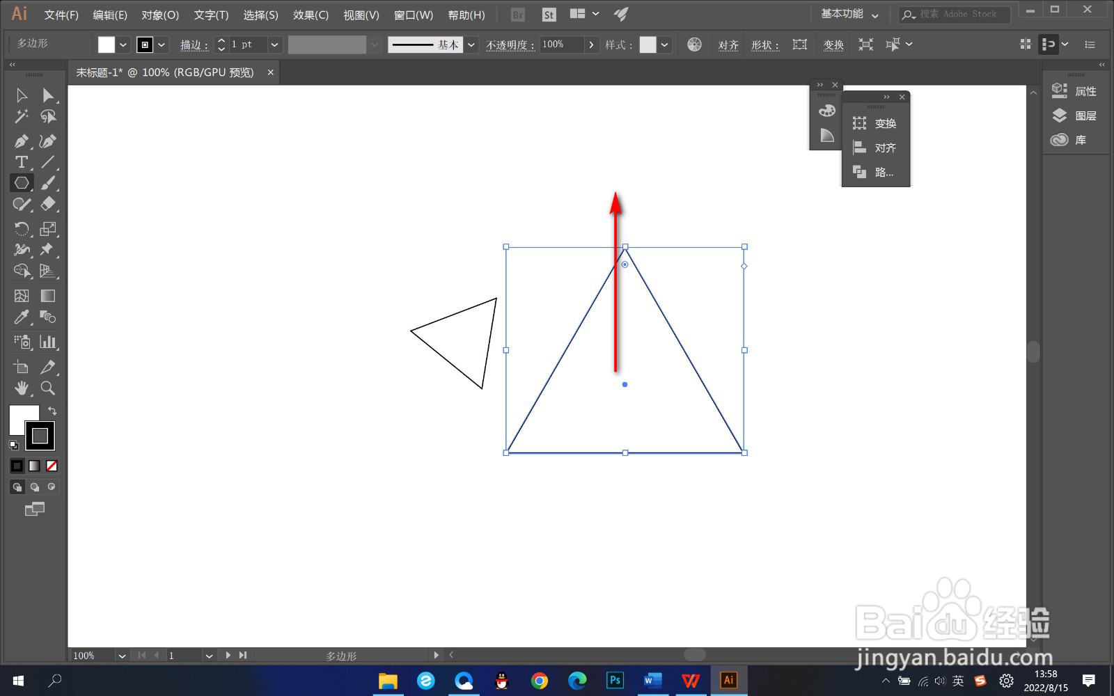
Task: Set paint mode to Gradient
Action: (x=34, y=466)
